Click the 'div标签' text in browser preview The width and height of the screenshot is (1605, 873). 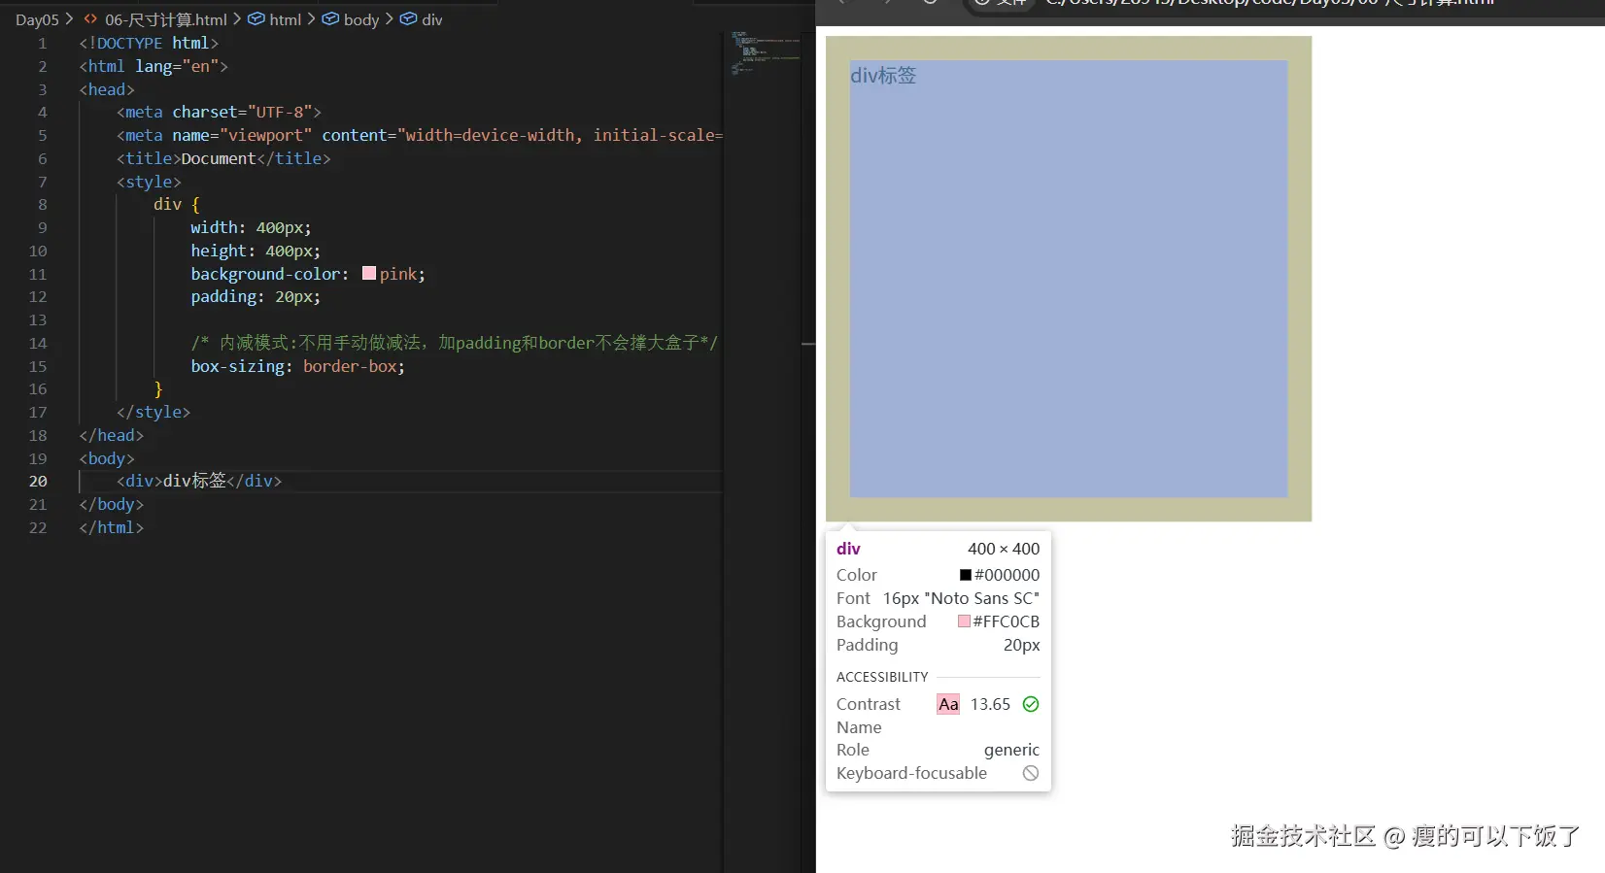click(x=883, y=76)
